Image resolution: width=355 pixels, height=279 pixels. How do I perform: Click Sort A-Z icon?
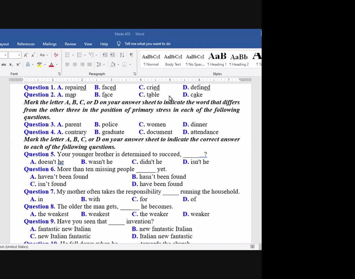pos(122,55)
